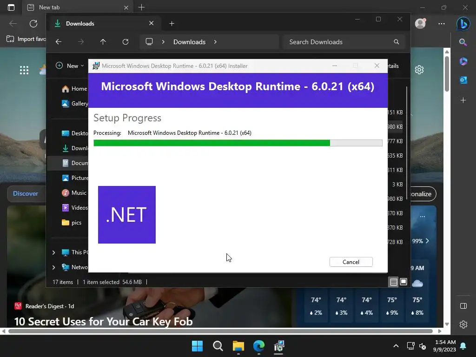This screenshot has width=476, height=357.
Task: Open Bing Chat in Edge sidebar
Action: [463, 24]
